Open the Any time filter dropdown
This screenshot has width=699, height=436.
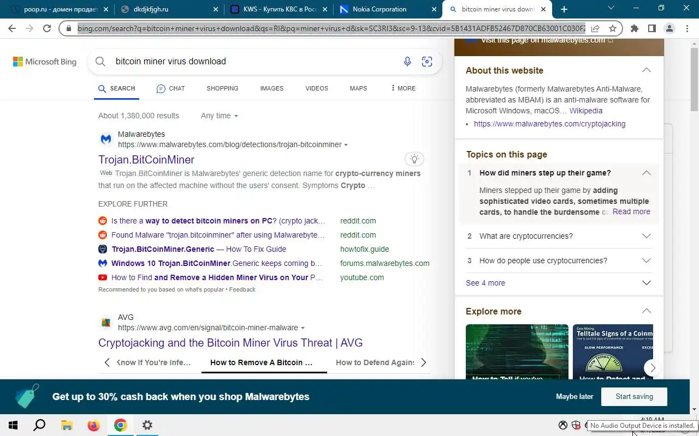220,116
